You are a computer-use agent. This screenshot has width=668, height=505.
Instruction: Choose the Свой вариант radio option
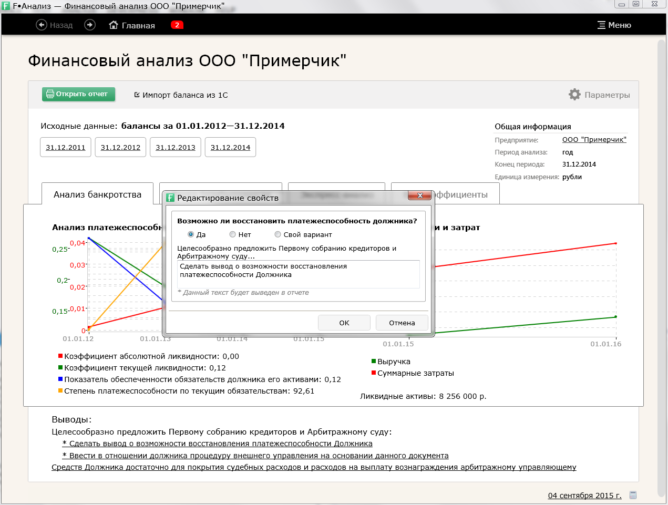tap(278, 234)
